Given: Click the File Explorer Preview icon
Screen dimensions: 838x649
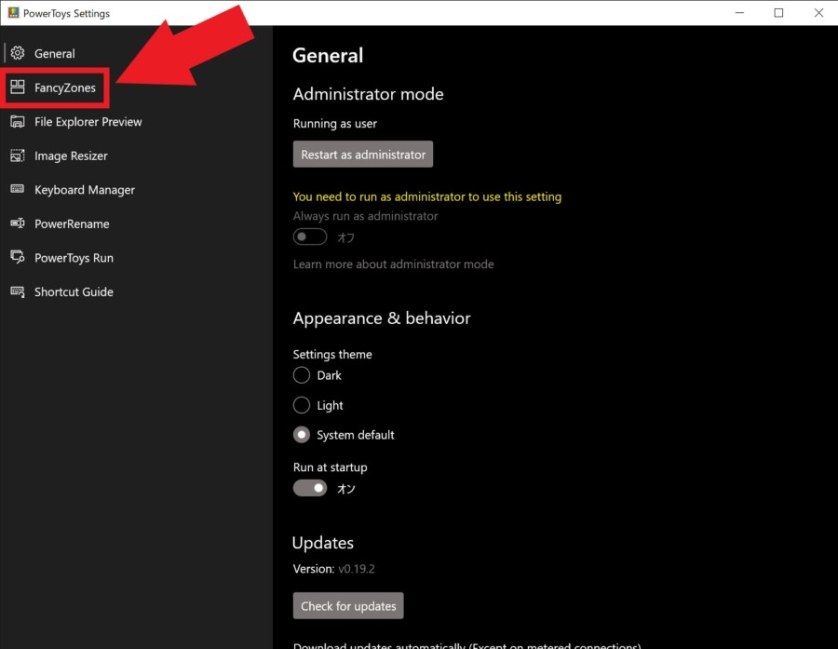Looking at the screenshot, I should (18, 121).
